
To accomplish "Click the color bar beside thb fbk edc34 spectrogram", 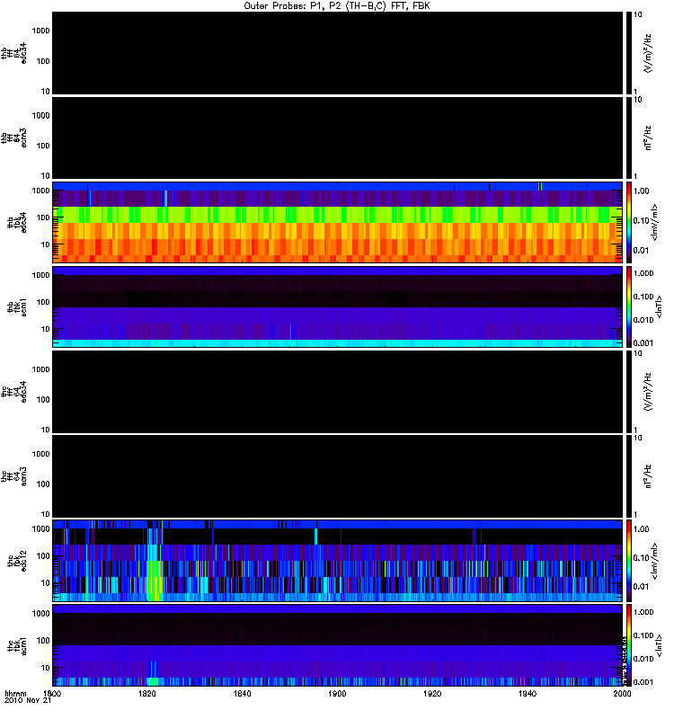I will (x=629, y=221).
